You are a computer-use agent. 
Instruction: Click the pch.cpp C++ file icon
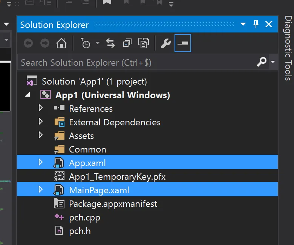59,217
